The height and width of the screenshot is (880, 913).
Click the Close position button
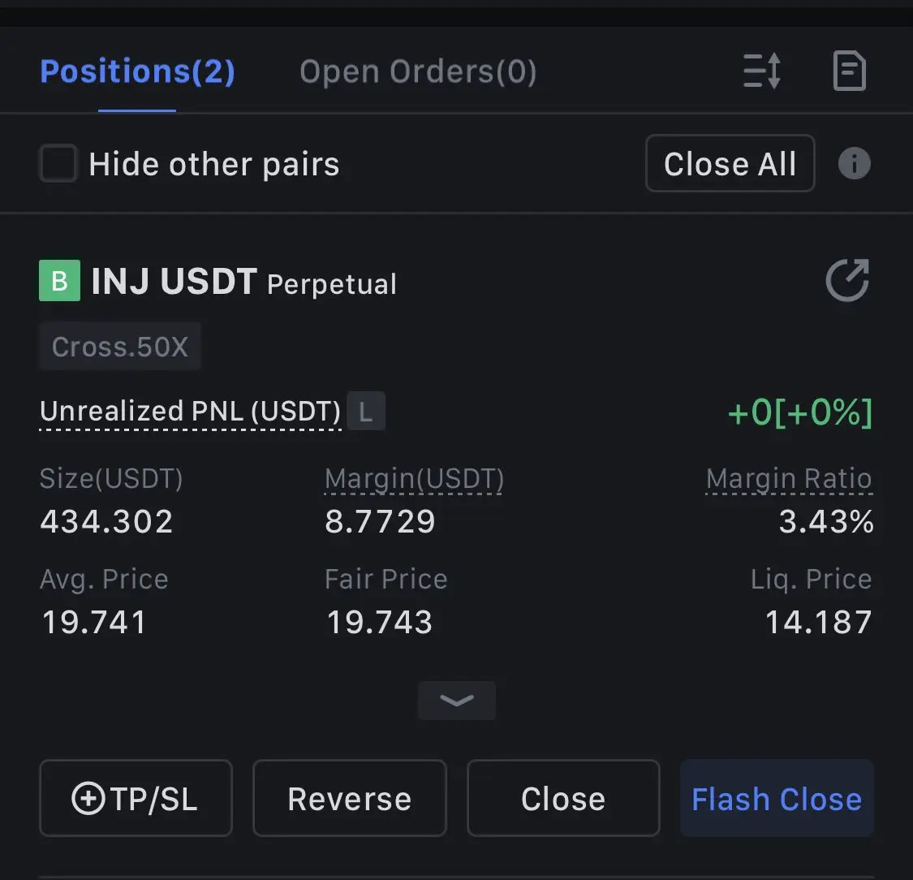click(563, 798)
